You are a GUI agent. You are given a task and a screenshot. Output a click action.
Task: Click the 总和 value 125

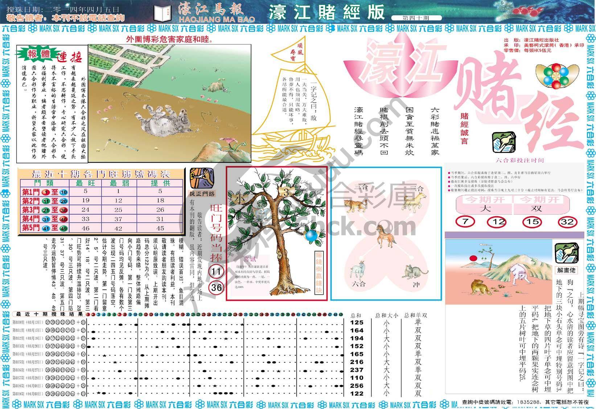click(x=357, y=322)
